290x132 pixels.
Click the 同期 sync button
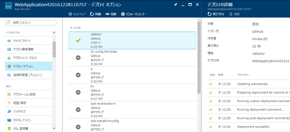pyautogui.click(x=95, y=14)
